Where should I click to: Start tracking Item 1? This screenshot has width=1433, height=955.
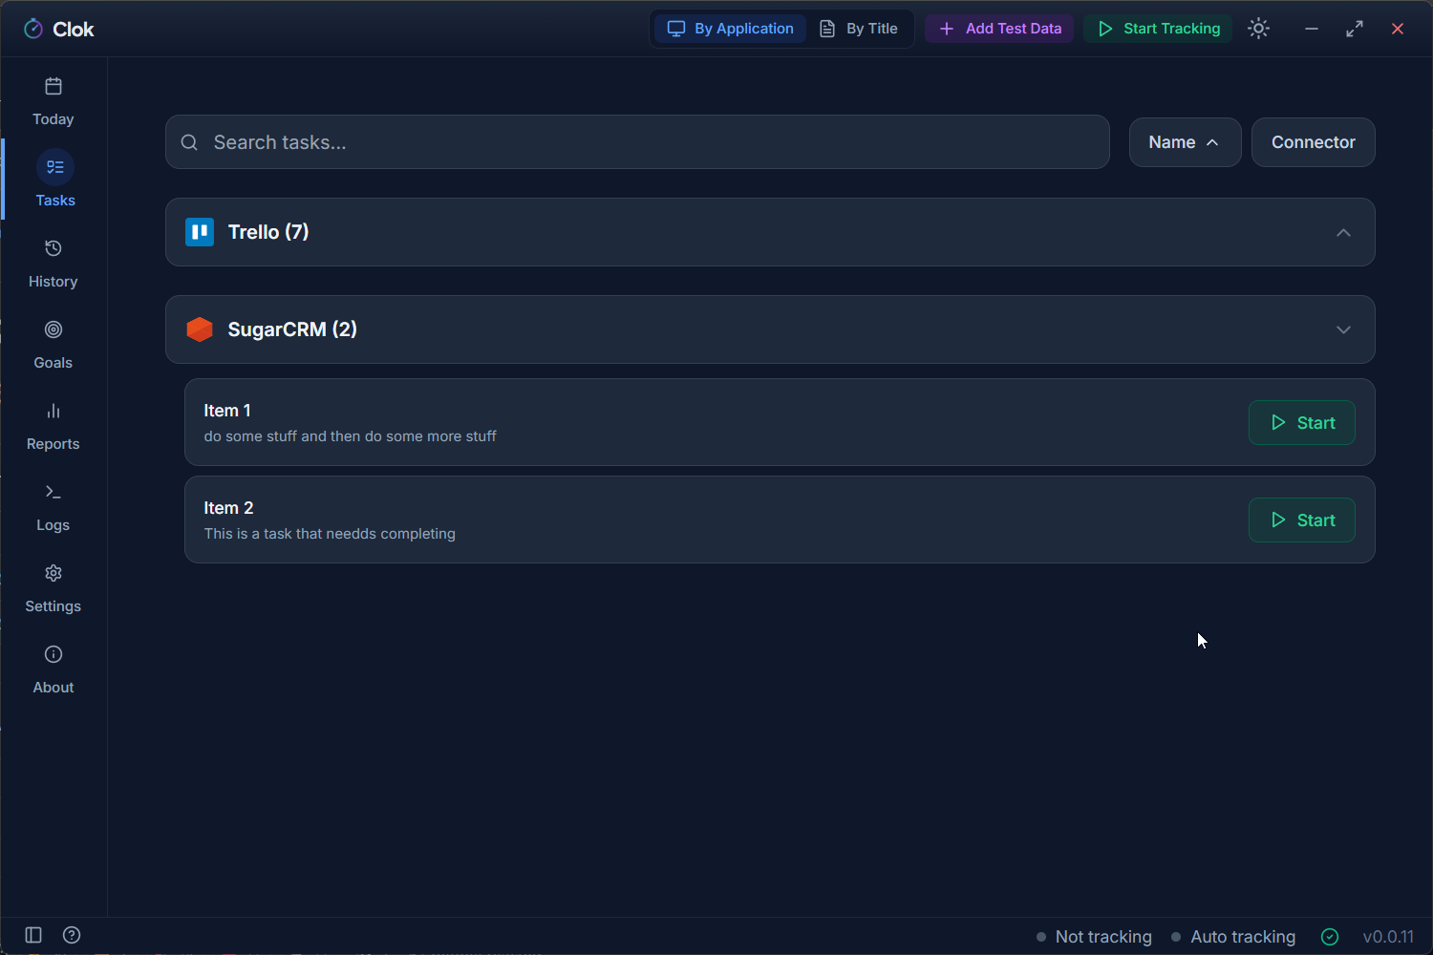click(1302, 422)
